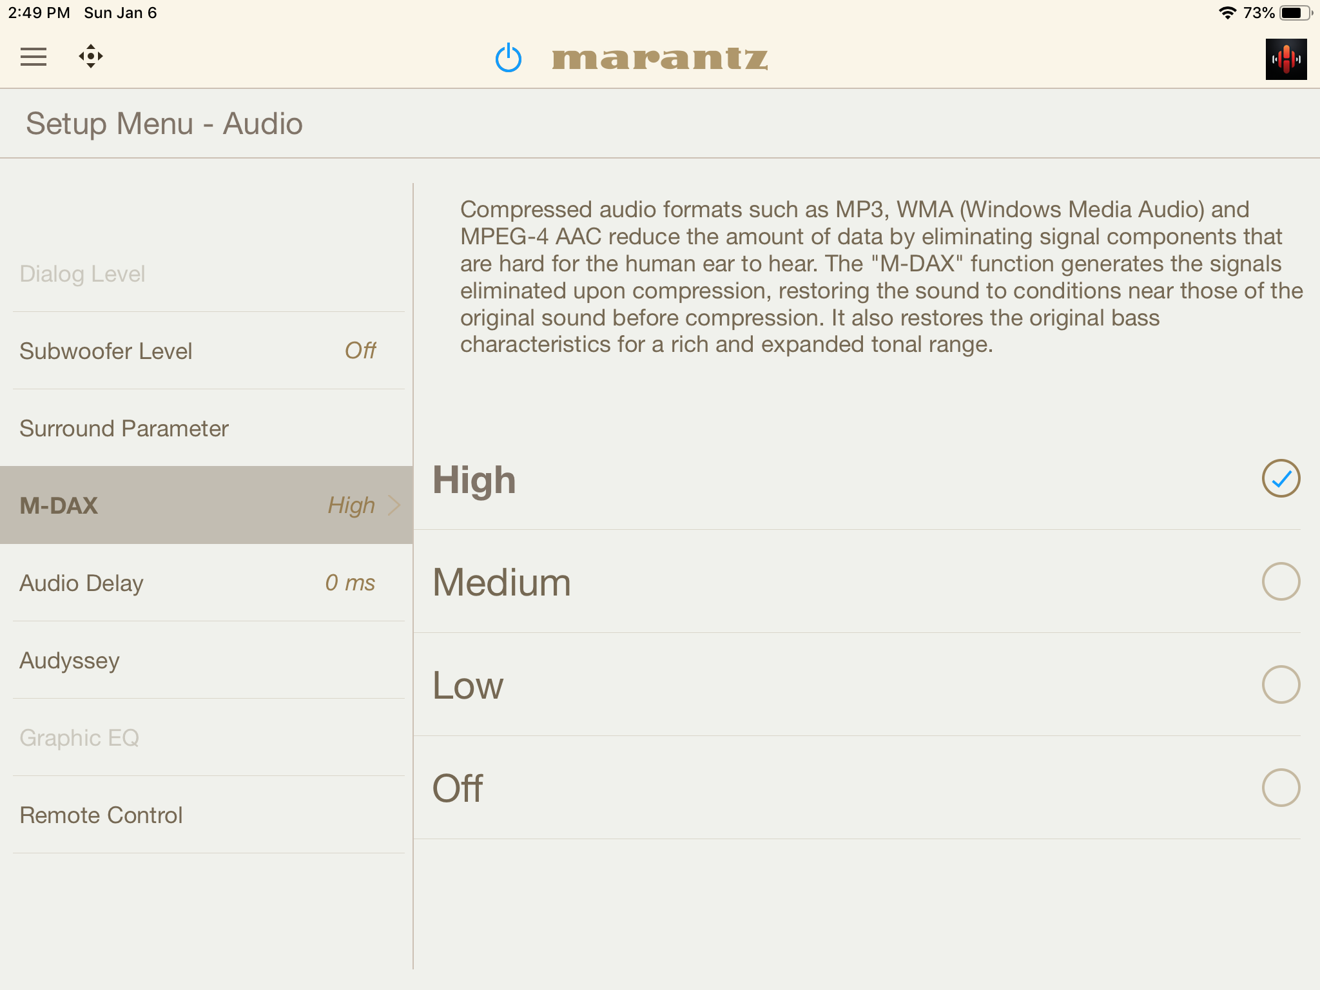Open Subwoofer Level setting value

point(360,351)
